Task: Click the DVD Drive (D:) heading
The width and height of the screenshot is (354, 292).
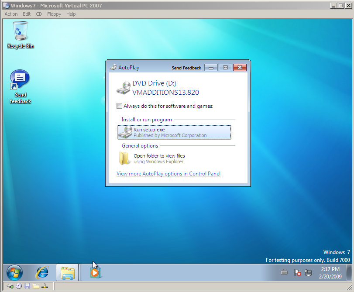Action: pos(154,83)
